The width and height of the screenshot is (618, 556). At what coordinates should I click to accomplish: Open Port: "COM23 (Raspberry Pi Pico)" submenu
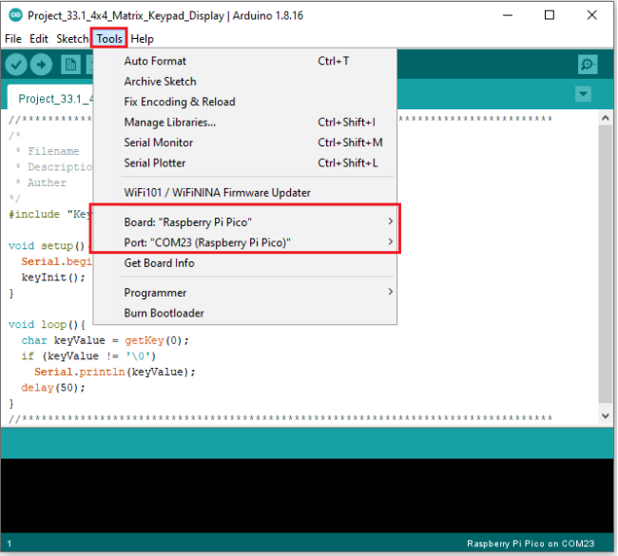(244, 242)
